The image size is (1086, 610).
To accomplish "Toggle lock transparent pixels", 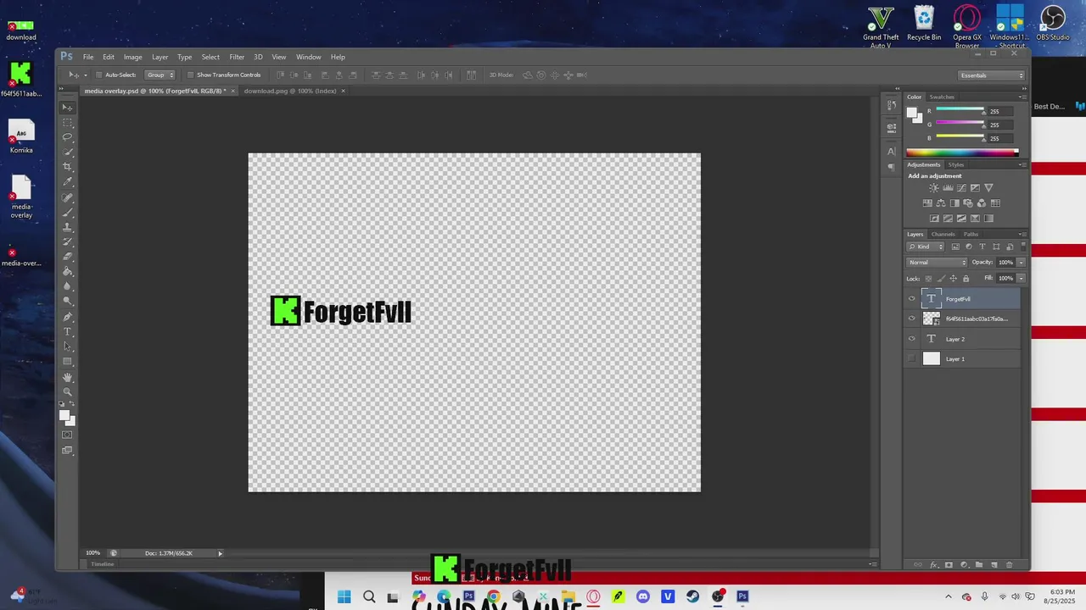I will 928,278.
